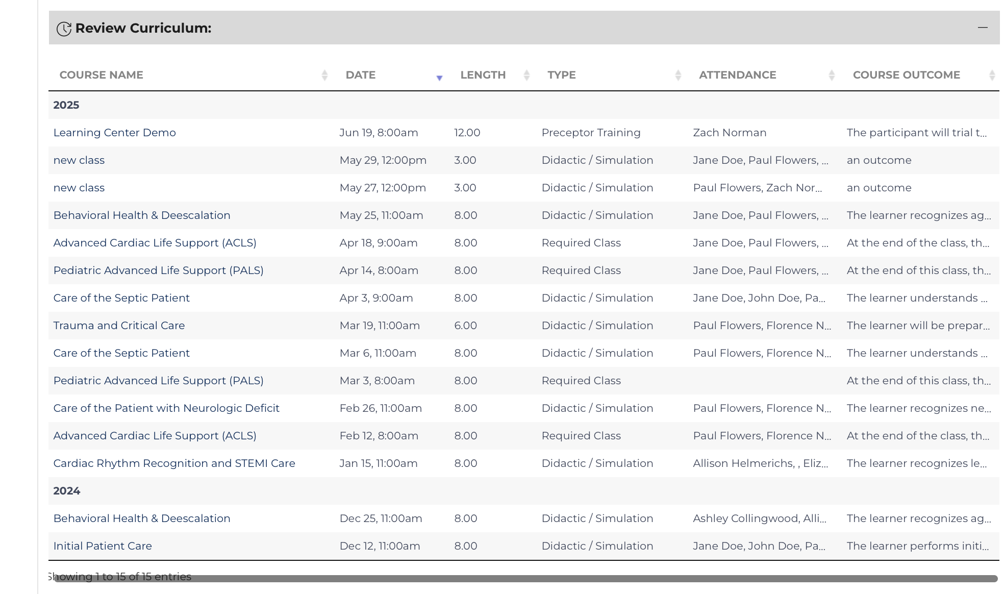Click 'The learner will be prepar...' outcome
The image size is (1004, 594).
click(x=918, y=326)
